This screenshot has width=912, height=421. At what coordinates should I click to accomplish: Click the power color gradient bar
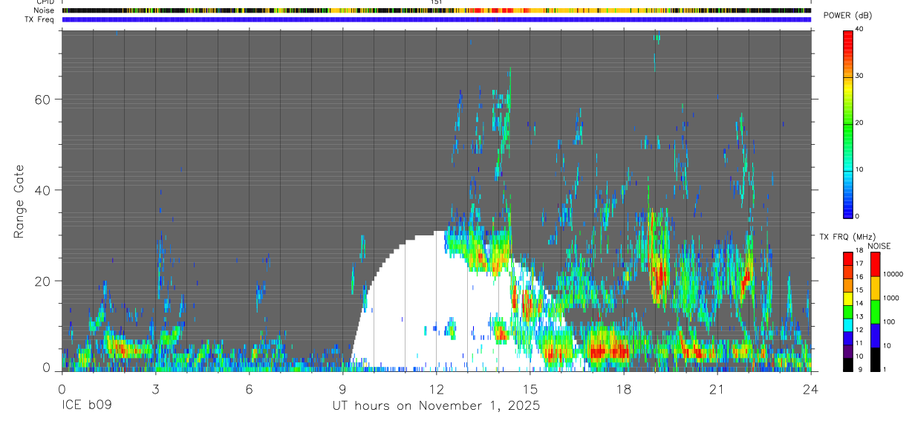(848, 123)
